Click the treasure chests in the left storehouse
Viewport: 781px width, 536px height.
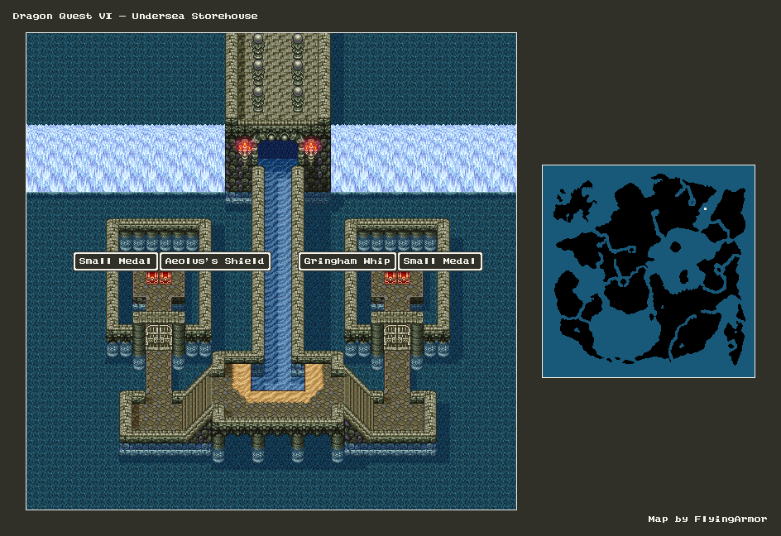point(158,278)
